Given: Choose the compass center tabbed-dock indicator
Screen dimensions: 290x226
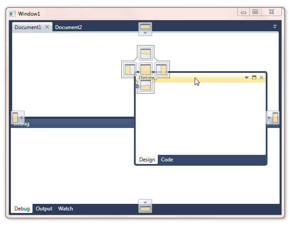Looking at the screenshot, I should click(146, 69).
